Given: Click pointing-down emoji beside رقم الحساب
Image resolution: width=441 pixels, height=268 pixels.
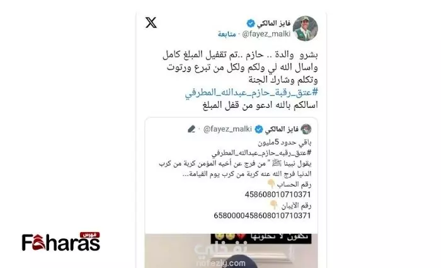Looking at the screenshot, I should click(271, 184).
